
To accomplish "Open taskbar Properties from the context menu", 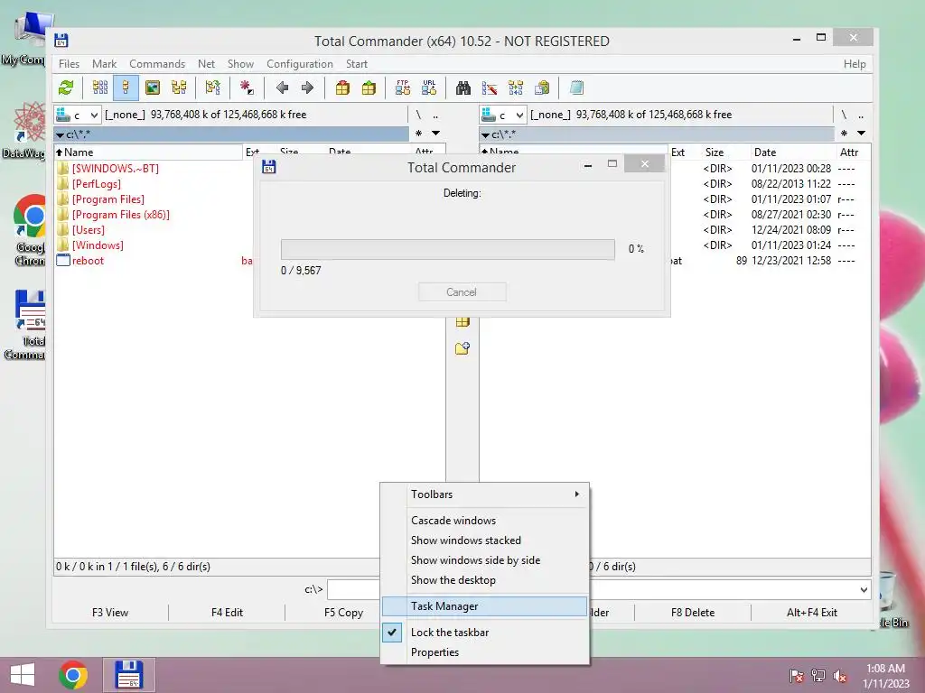I will coord(484,652).
